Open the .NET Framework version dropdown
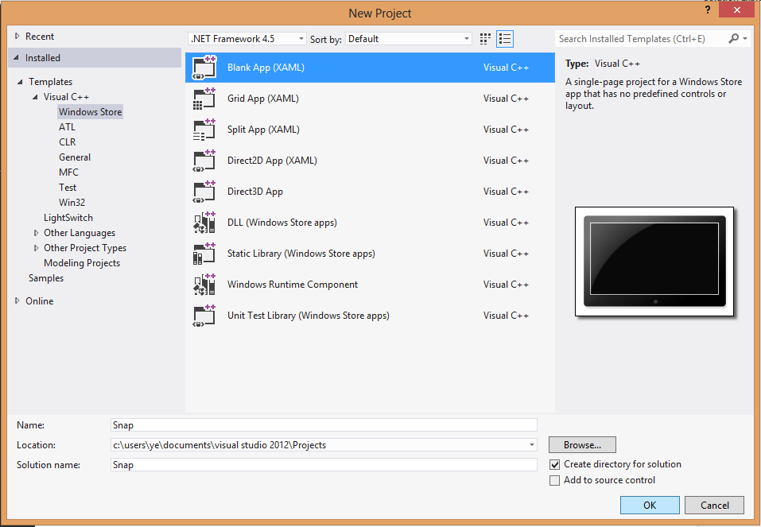This screenshot has width=761, height=527. [247, 39]
